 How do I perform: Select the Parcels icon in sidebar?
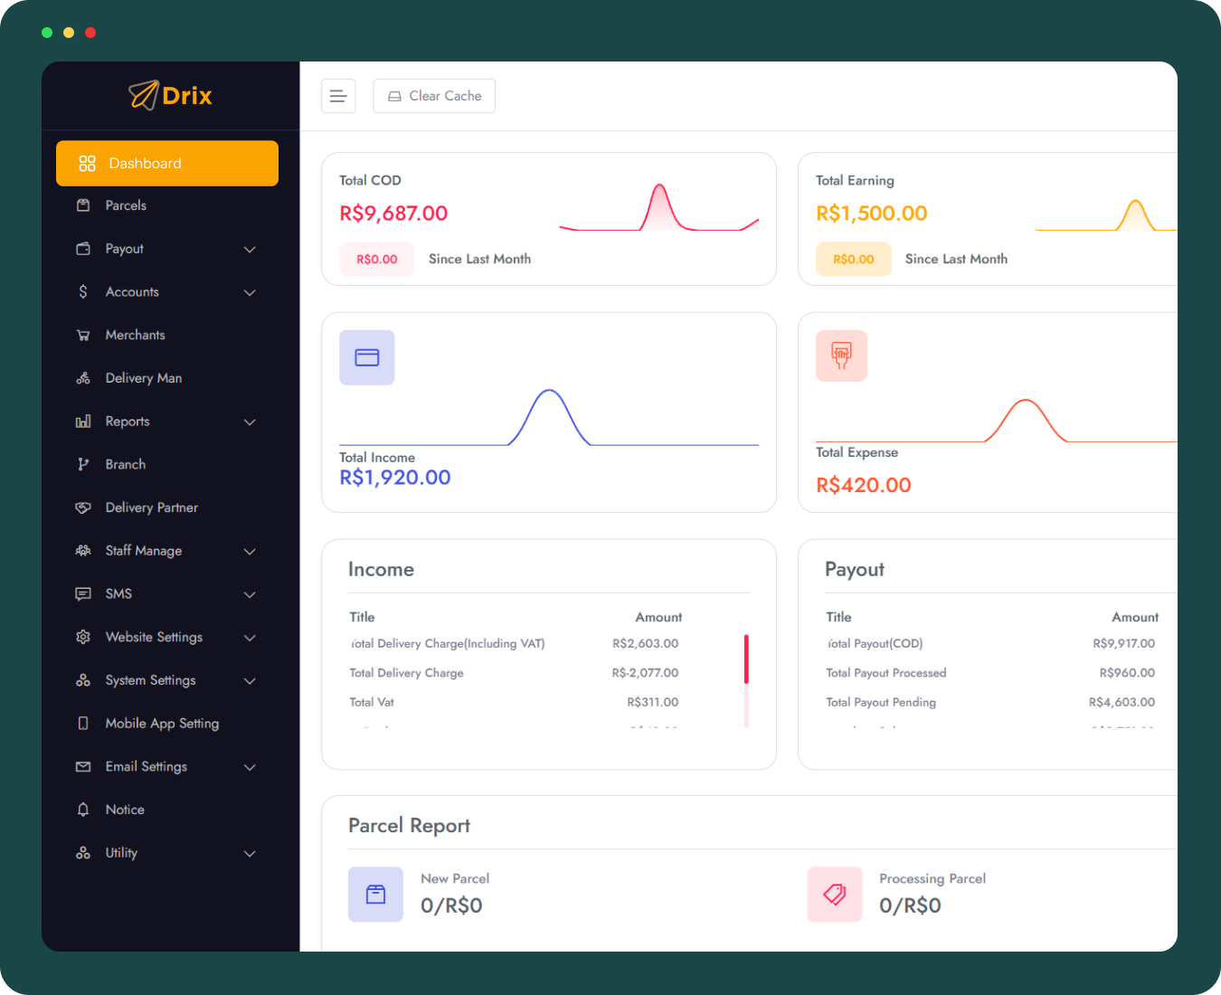(x=83, y=205)
